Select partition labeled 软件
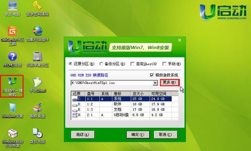 [x=117, y=104]
